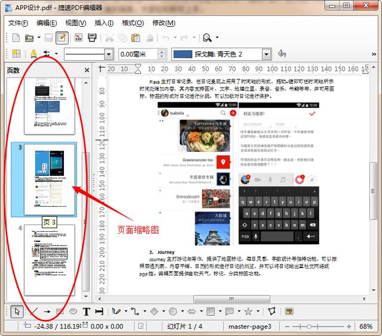
Task: Click the thumbnail panel scroll-up arrow
Action: tap(86, 83)
